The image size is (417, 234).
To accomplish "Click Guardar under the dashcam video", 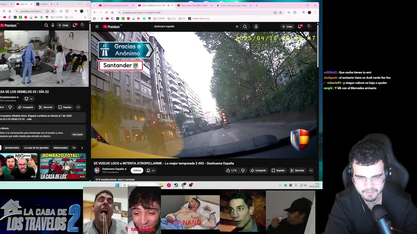I will coord(278,170).
